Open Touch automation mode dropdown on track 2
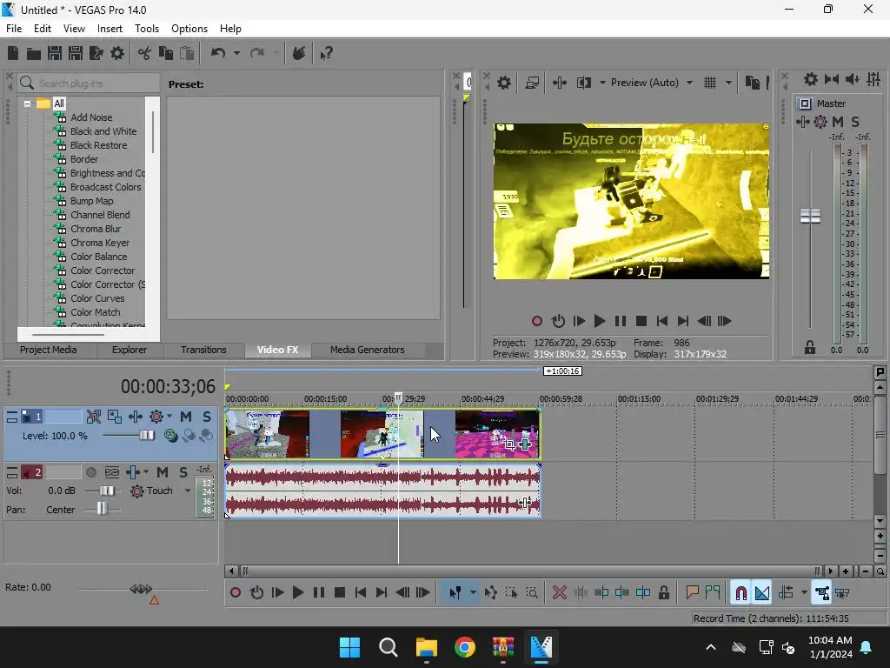Screen dimensions: 890x668 (x=188, y=491)
